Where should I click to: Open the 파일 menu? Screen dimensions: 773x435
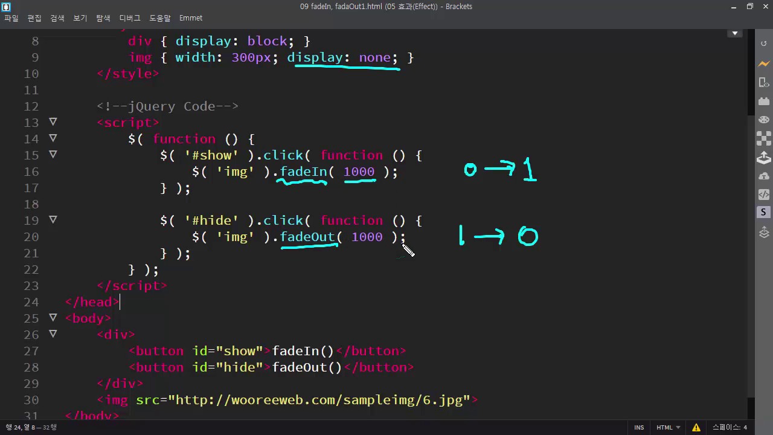11,18
